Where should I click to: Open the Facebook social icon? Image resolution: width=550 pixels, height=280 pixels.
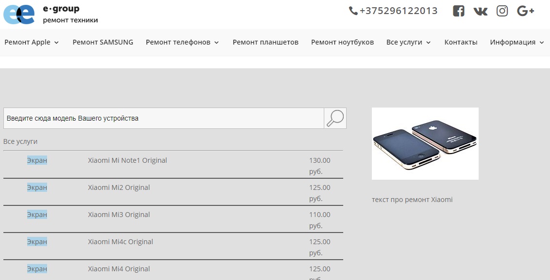click(458, 11)
